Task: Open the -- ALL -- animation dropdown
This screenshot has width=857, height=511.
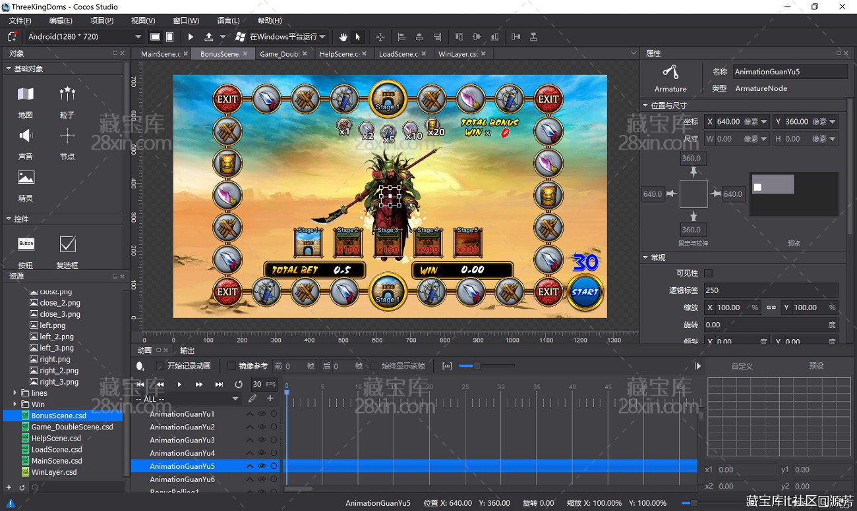Action: 187,399
